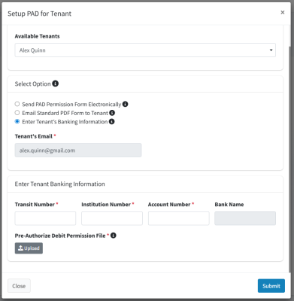Click the upload arrow icon
This screenshot has height=301, width=294.
tap(21, 248)
